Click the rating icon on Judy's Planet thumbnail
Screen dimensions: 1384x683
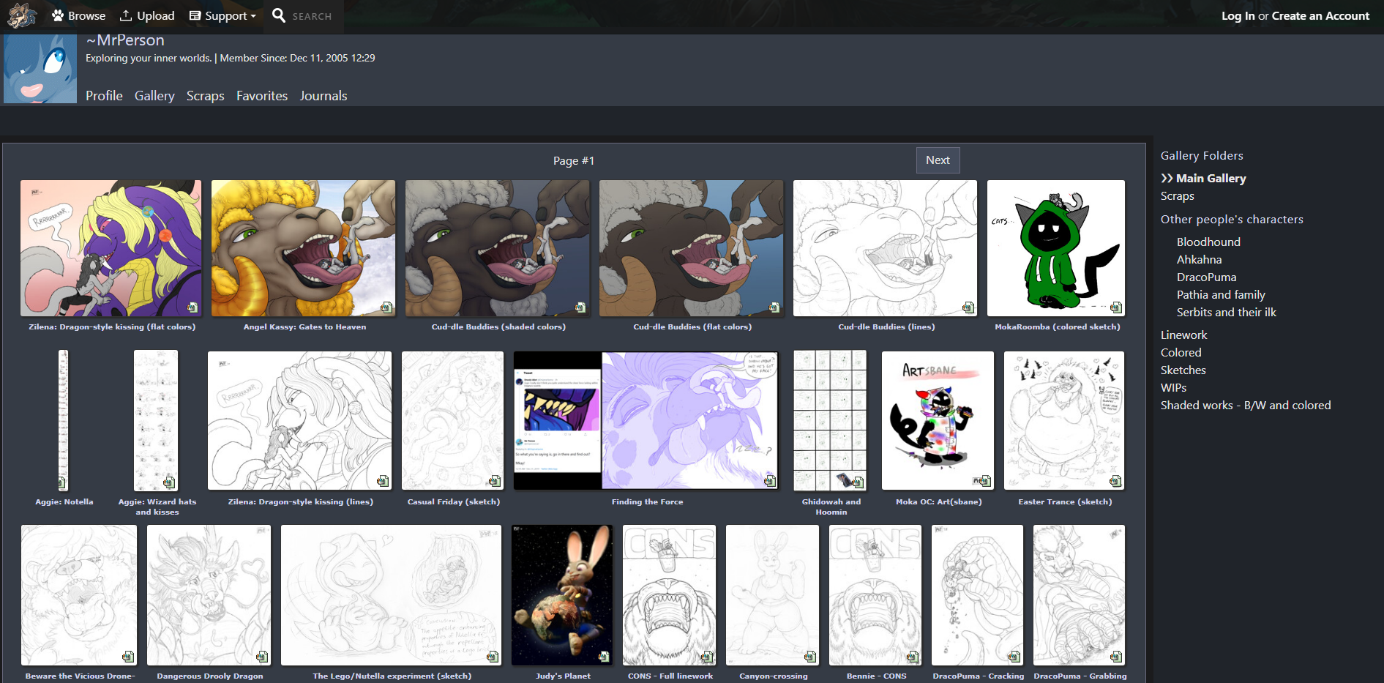pos(604,656)
